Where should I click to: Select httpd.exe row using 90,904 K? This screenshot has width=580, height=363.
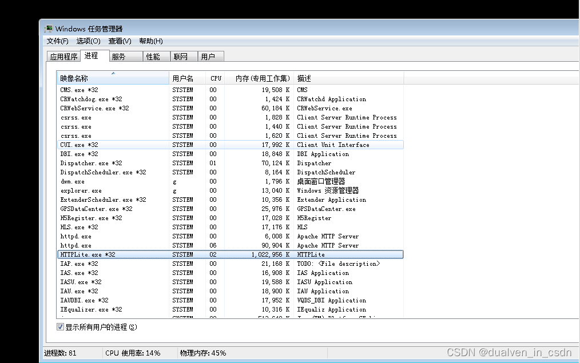(x=230, y=245)
